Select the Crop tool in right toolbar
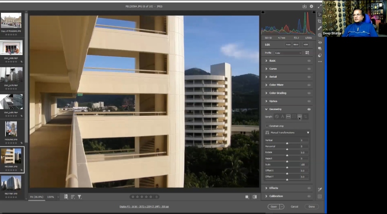The width and height of the screenshot is (387, 214). (x=320, y=21)
